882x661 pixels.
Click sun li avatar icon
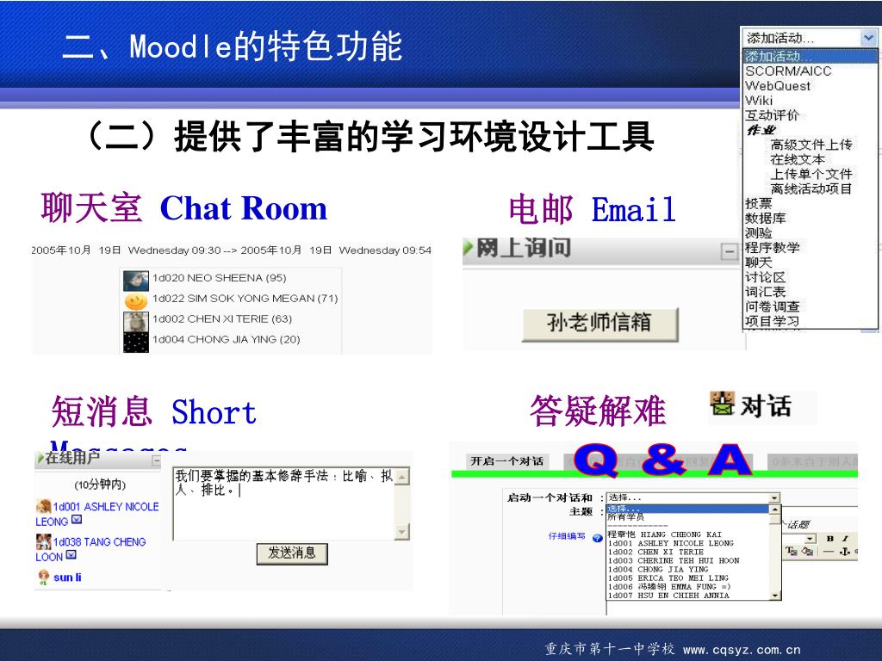[x=43, y=578]
